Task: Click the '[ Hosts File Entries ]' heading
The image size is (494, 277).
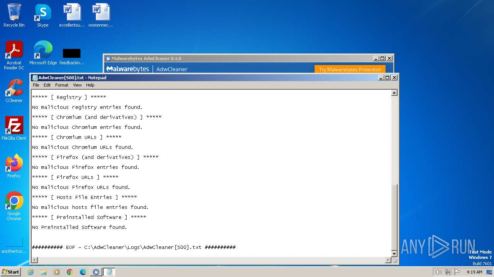Action: pos(85,197)
